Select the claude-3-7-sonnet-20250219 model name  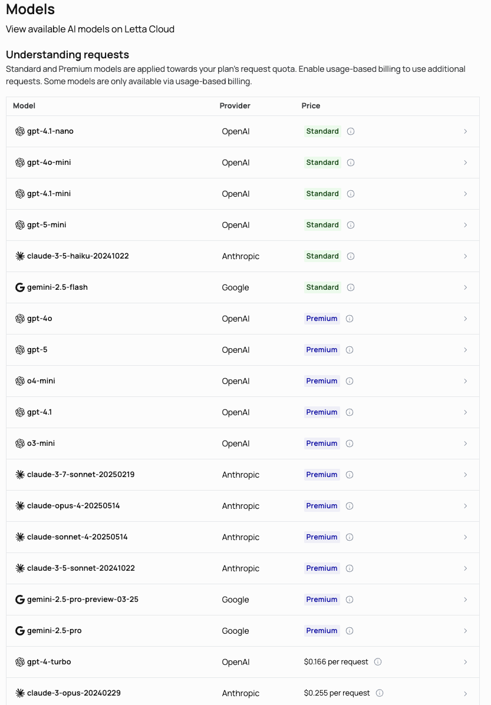click(81, 475)
